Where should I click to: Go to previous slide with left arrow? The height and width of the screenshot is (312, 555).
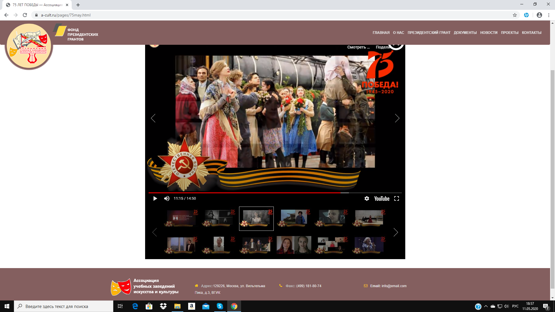(153, 118)
